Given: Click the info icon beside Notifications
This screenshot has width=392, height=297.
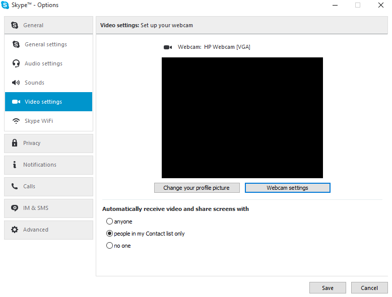Looking at the screenshot, I should pos(15,165).
